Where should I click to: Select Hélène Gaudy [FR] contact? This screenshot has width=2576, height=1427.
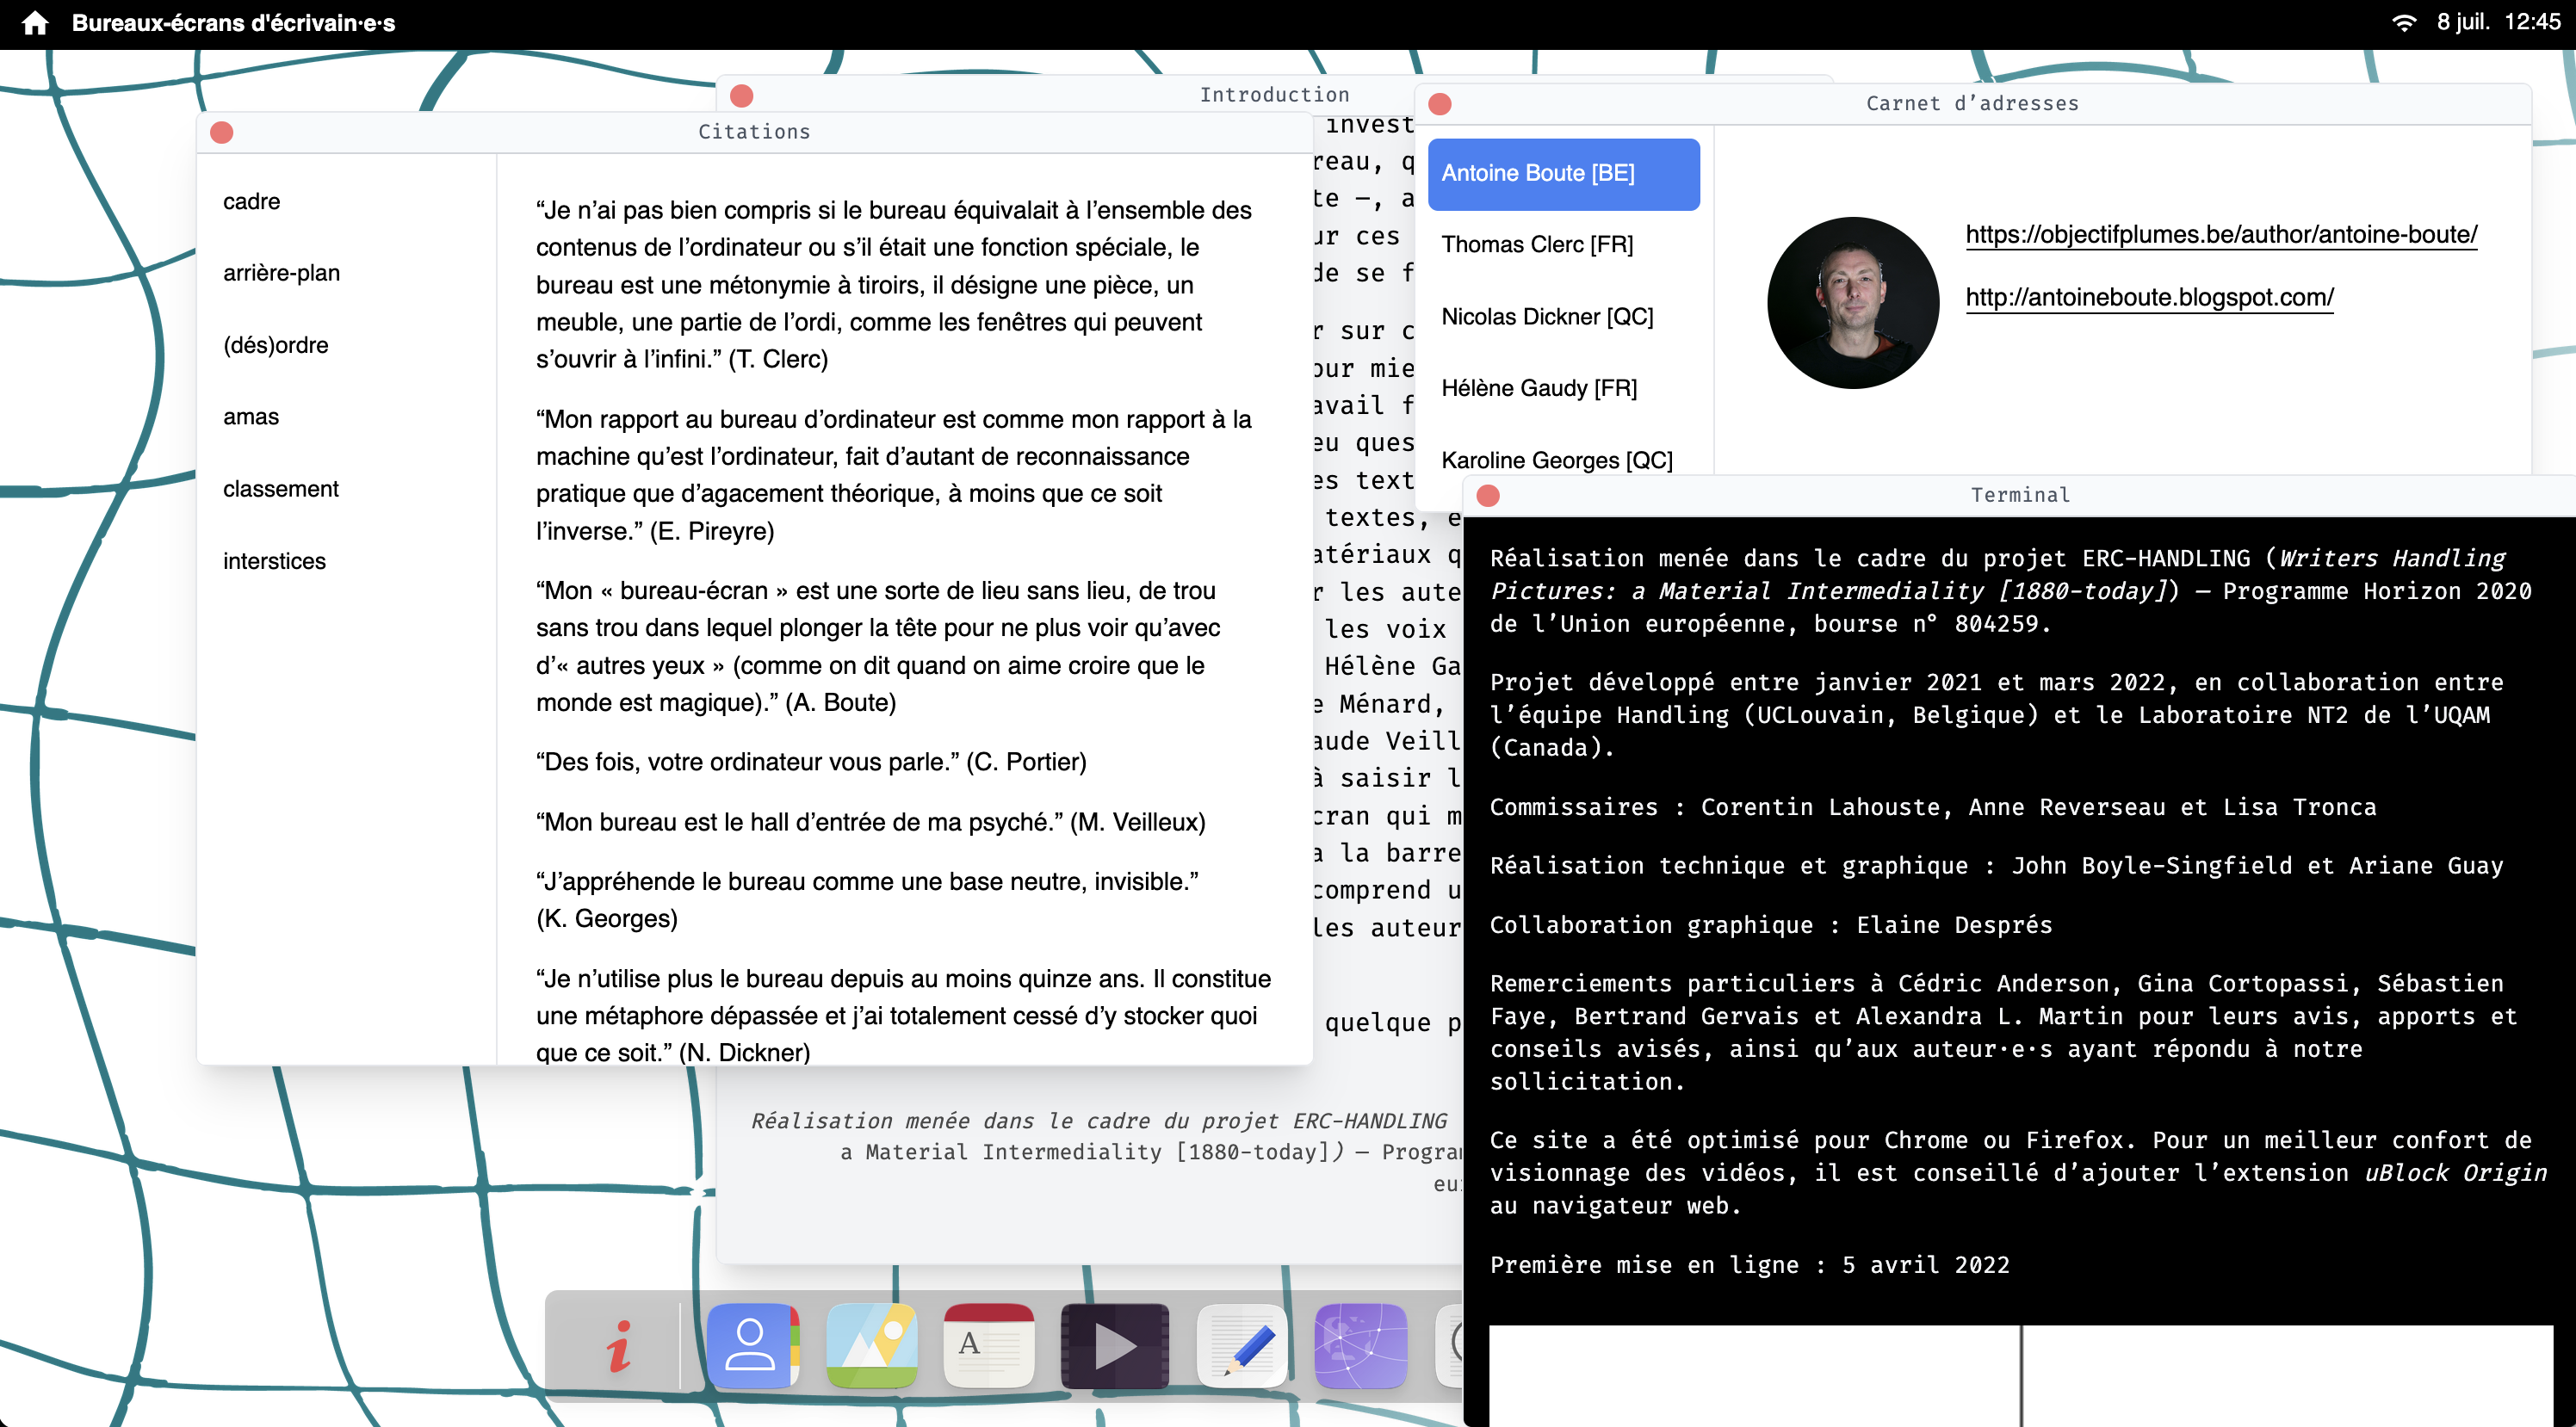point(1539,388)
